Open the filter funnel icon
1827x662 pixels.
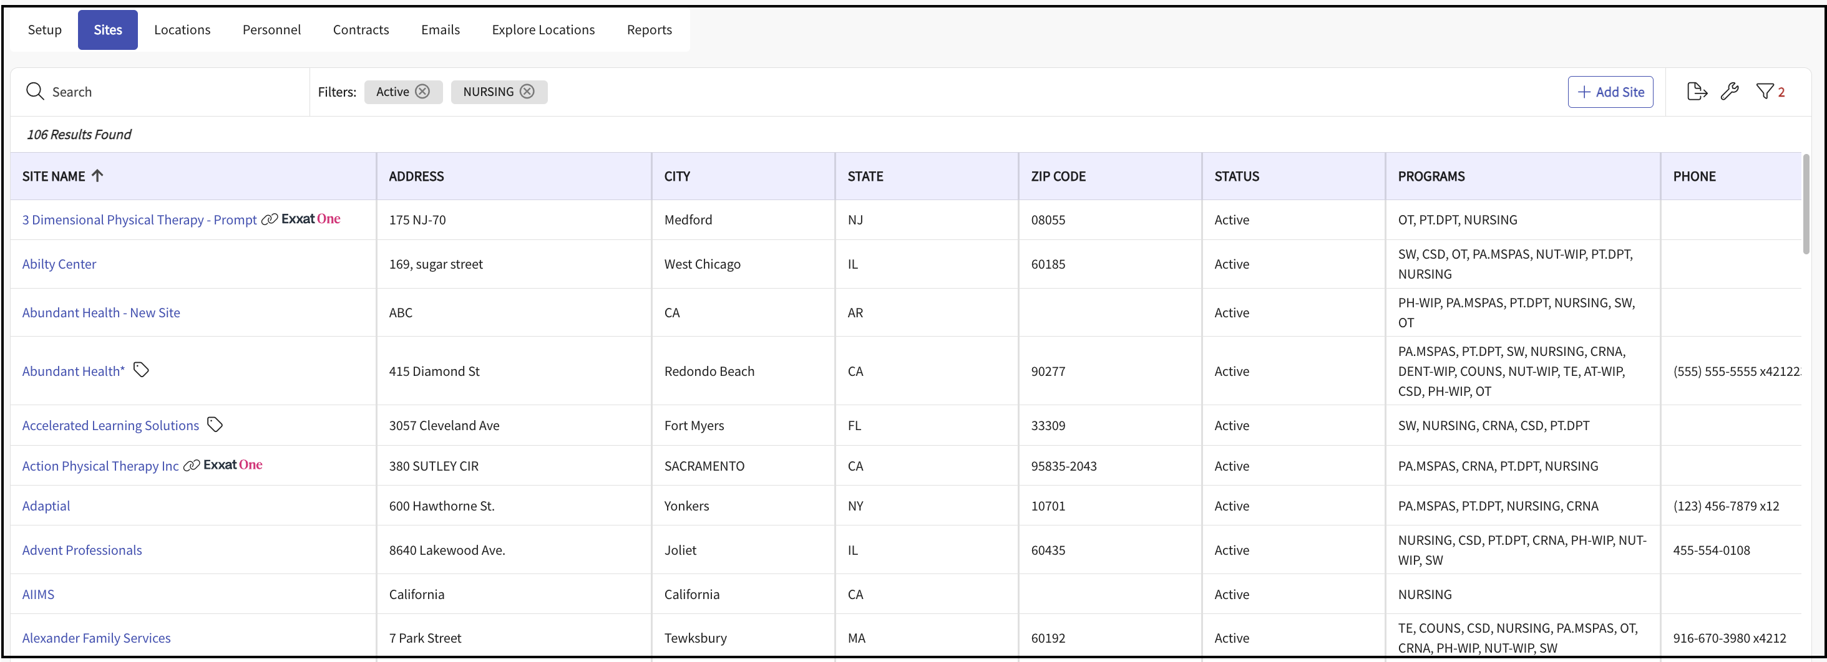1765,92
